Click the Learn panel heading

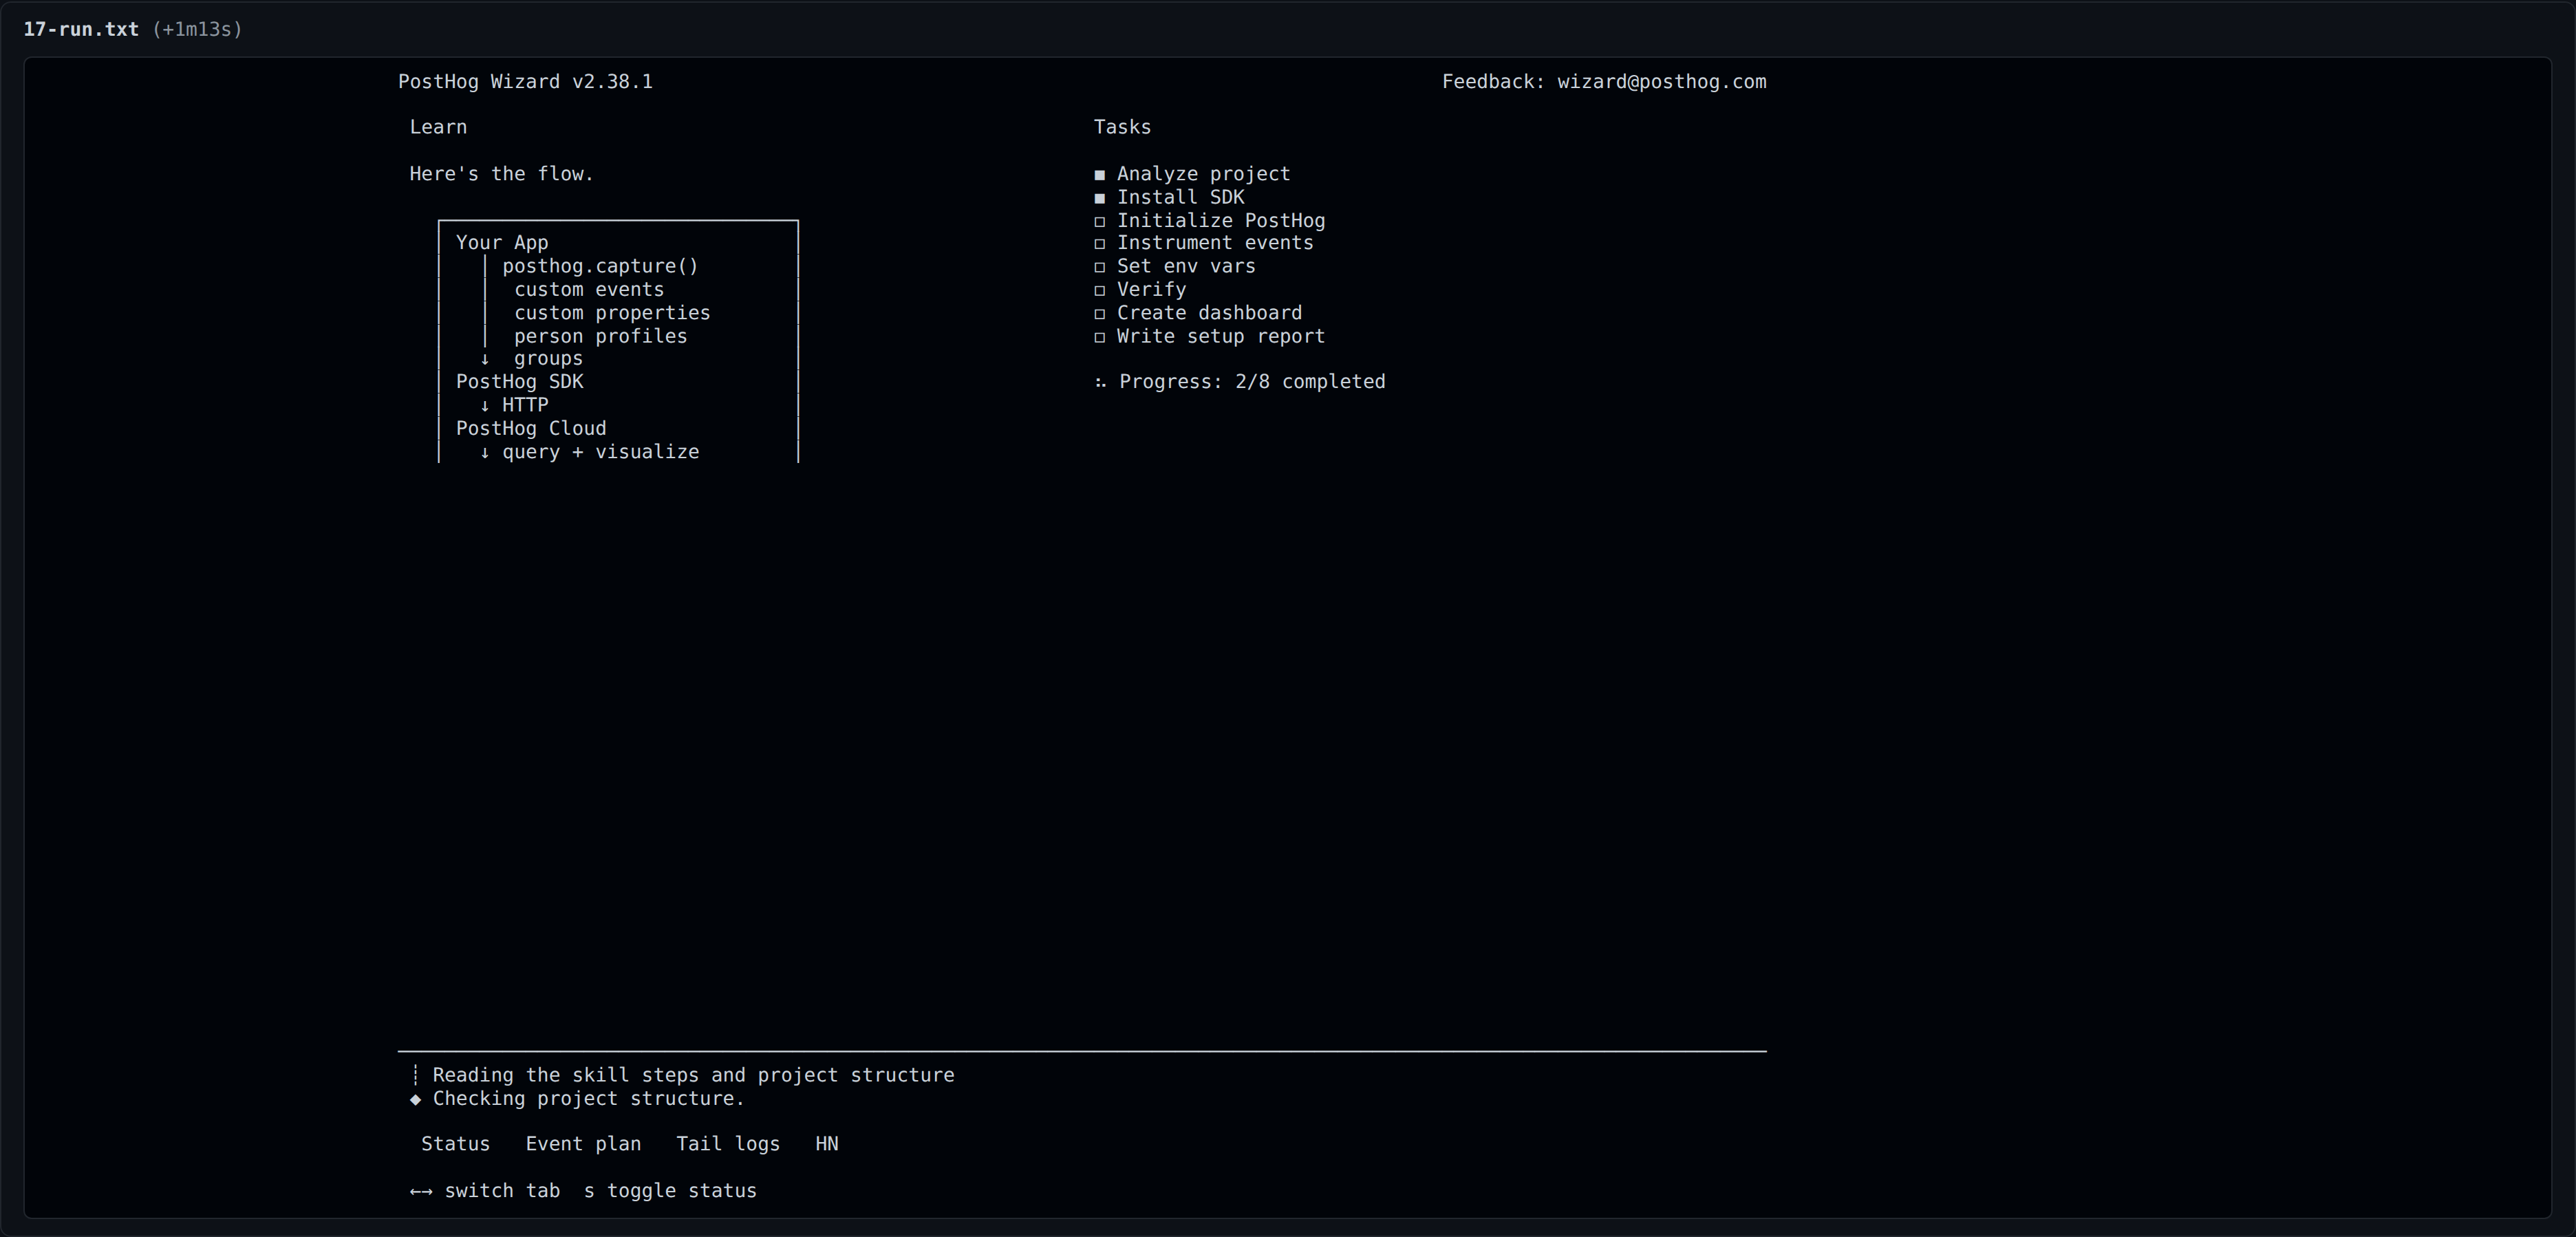pos(438,127)
